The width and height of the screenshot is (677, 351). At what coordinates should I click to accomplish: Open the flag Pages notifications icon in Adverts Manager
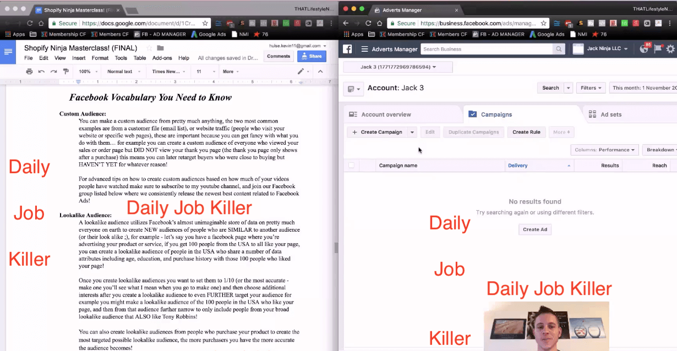pos(658,49)
